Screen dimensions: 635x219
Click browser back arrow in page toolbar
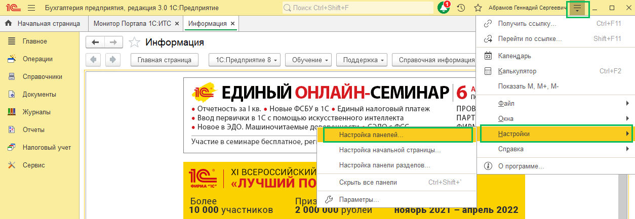pos(94,60)
